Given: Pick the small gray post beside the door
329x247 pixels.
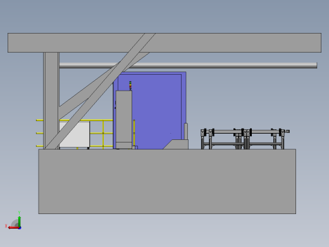Looking at the screenshot, I should (x=186, y=131).
